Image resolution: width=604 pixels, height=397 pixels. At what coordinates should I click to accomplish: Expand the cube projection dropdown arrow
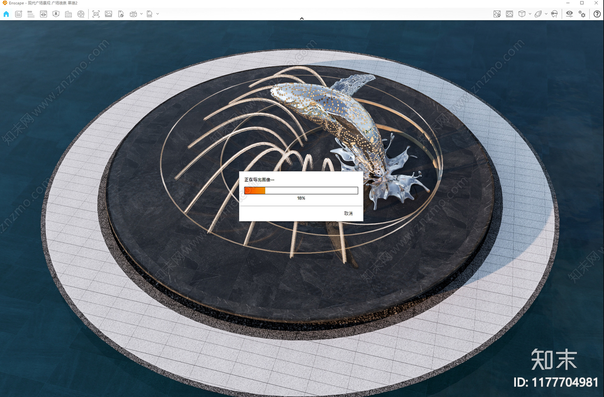click(530, 14)
